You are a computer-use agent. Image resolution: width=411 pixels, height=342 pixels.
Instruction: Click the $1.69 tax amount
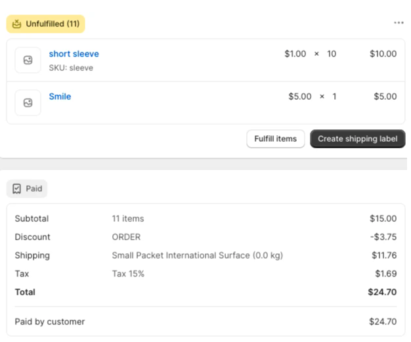point(386,274)
